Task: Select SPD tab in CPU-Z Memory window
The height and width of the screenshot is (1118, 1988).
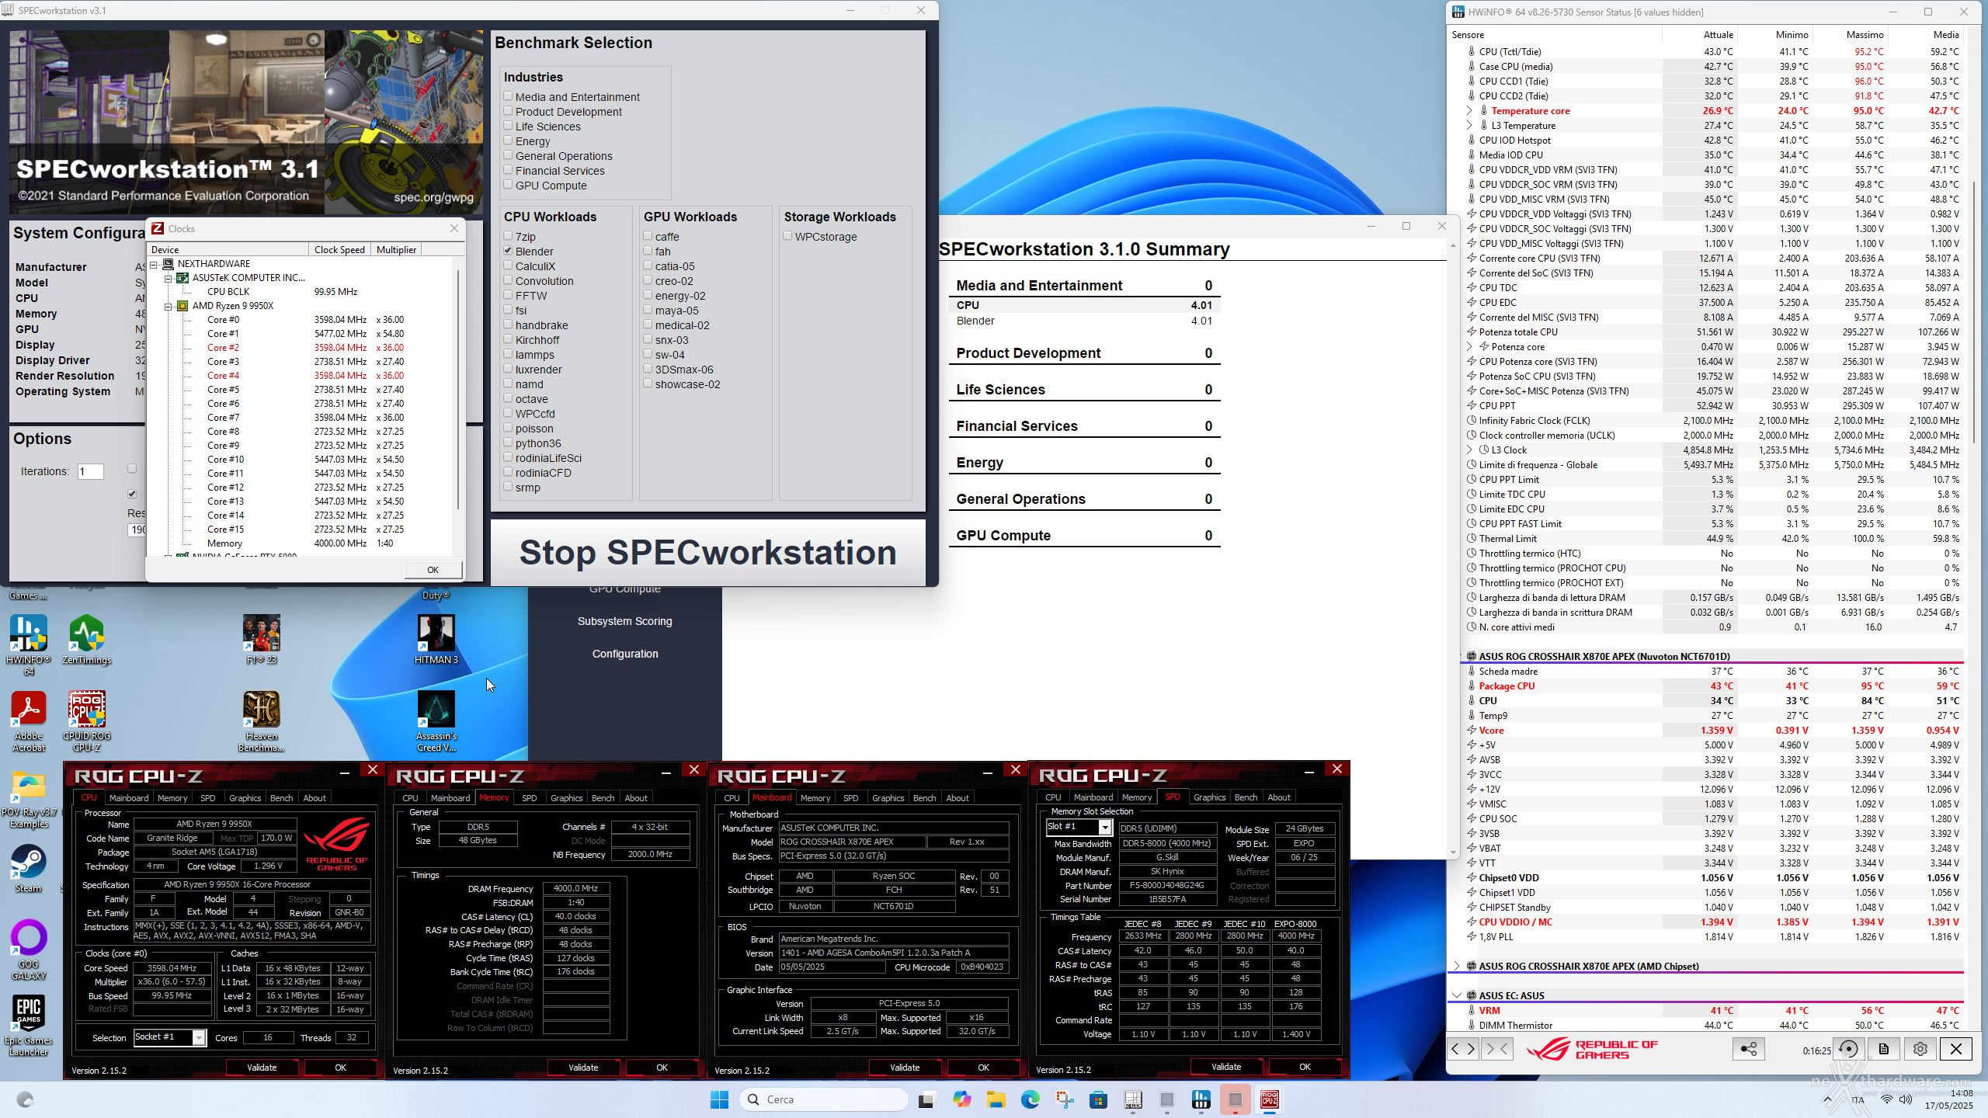Action: point(530,798)
